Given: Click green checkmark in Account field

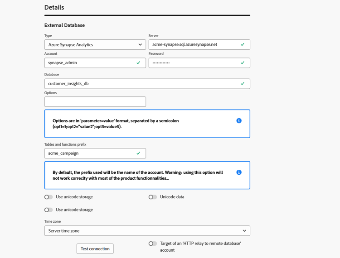Looking at the screenshot, I should click(x=138, y=63).
